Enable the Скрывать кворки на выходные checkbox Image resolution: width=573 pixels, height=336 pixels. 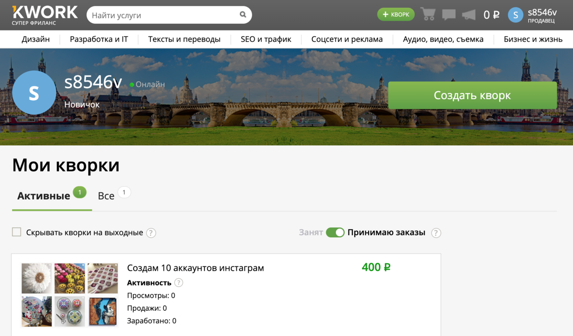pyautogui.click(x=17, y=232)
